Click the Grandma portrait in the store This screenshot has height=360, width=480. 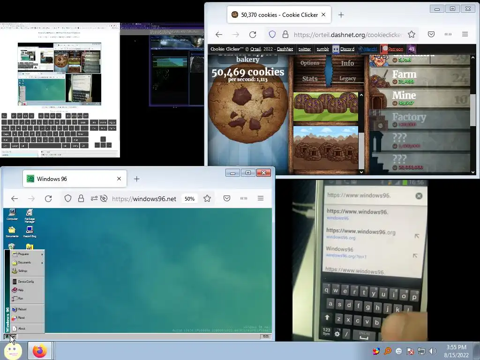(x=379, y=60)
